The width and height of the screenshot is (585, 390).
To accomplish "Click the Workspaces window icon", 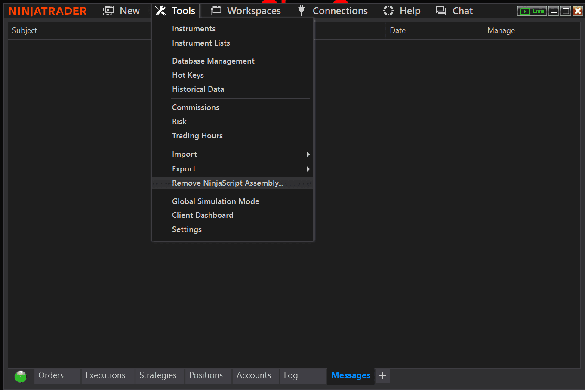I will click(x=216, y=11).
